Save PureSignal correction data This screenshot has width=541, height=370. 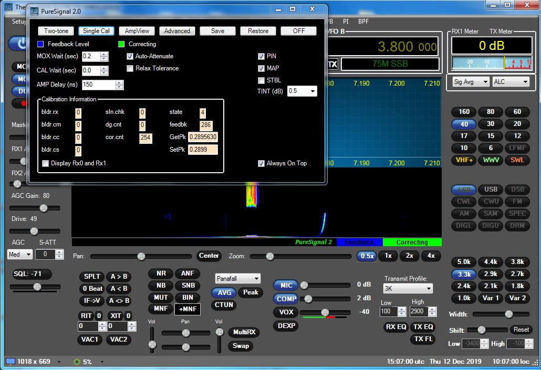tap(217, 31)
